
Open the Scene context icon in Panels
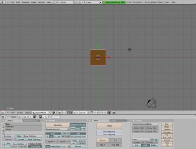tap(34, 117)
